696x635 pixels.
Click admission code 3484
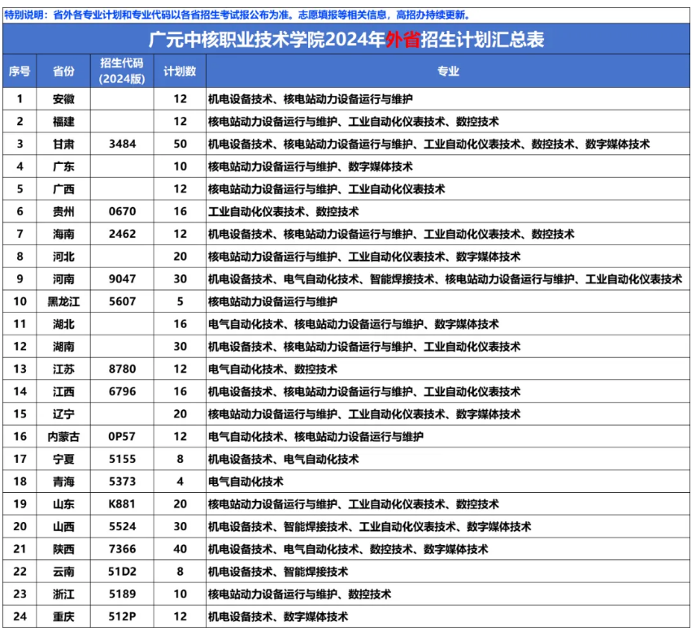[x=122, y=144]
